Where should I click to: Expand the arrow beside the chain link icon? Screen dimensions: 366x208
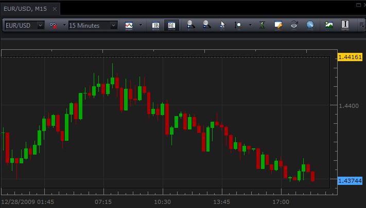tap(64, 25)
